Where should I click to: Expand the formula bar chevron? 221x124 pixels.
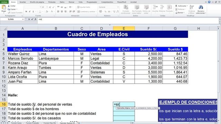click(220, 19)
